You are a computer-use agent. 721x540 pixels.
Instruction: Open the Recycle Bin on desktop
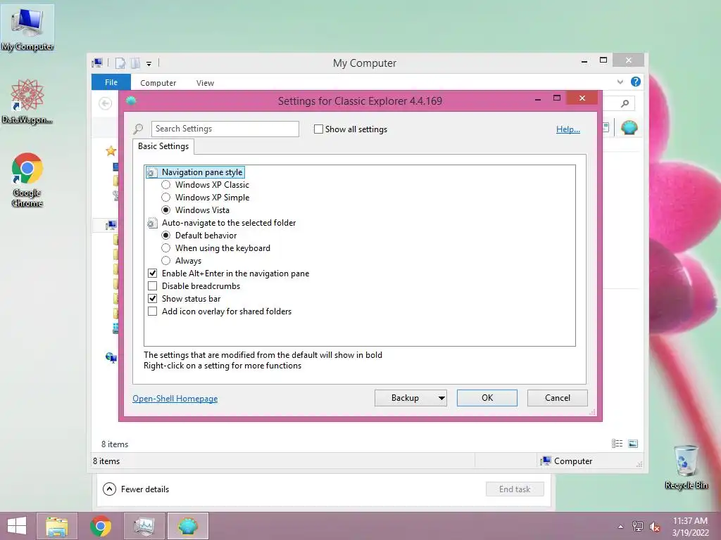[686, 467]
